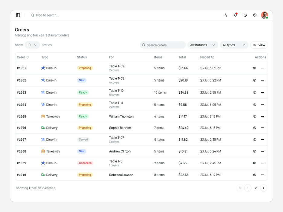
Task: Click Dine-in icon for order #1007
Action: tap(43, 140)
